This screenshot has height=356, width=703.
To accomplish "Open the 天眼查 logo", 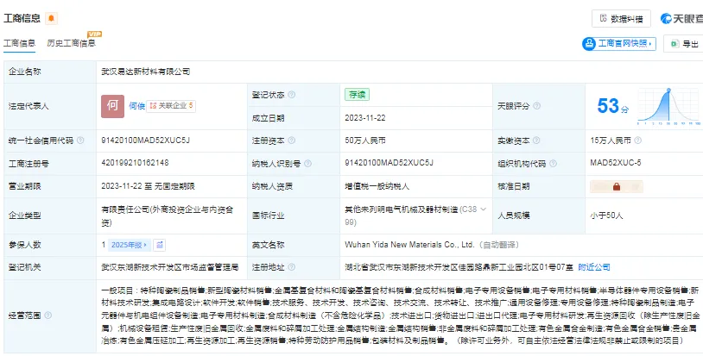I will 681,18.
